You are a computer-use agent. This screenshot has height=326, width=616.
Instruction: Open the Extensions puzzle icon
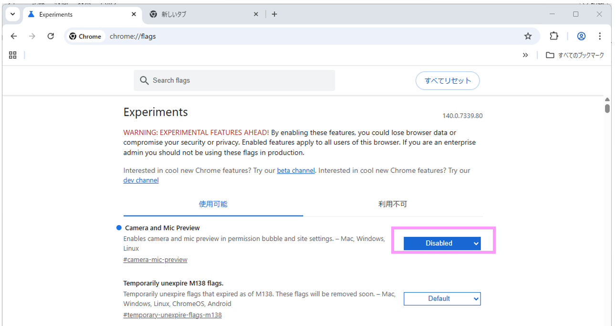pyautogui.click(x=553, y=36)
